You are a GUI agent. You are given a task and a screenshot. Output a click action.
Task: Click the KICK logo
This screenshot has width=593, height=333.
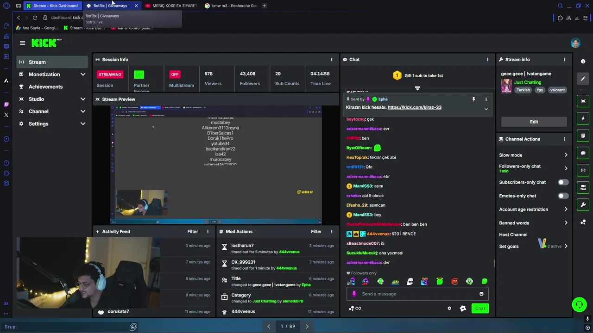click(x=46, y=43)
